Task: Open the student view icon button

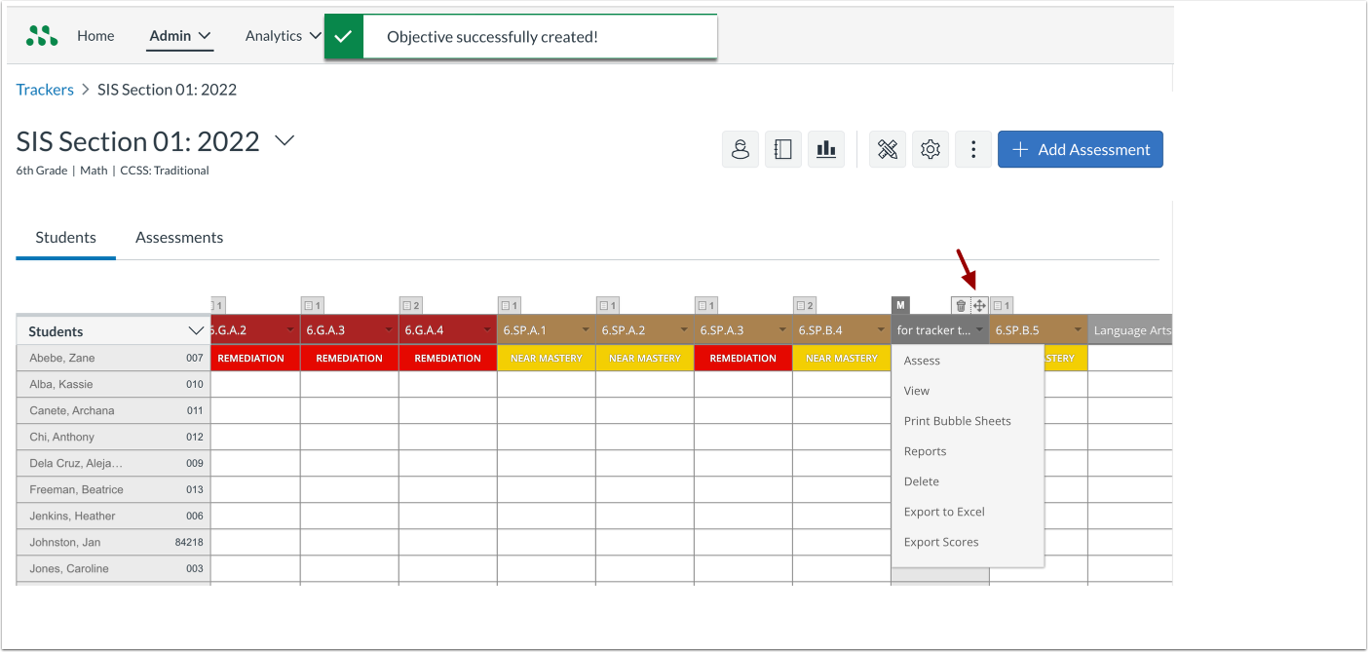Action: (x=741, y=149)
